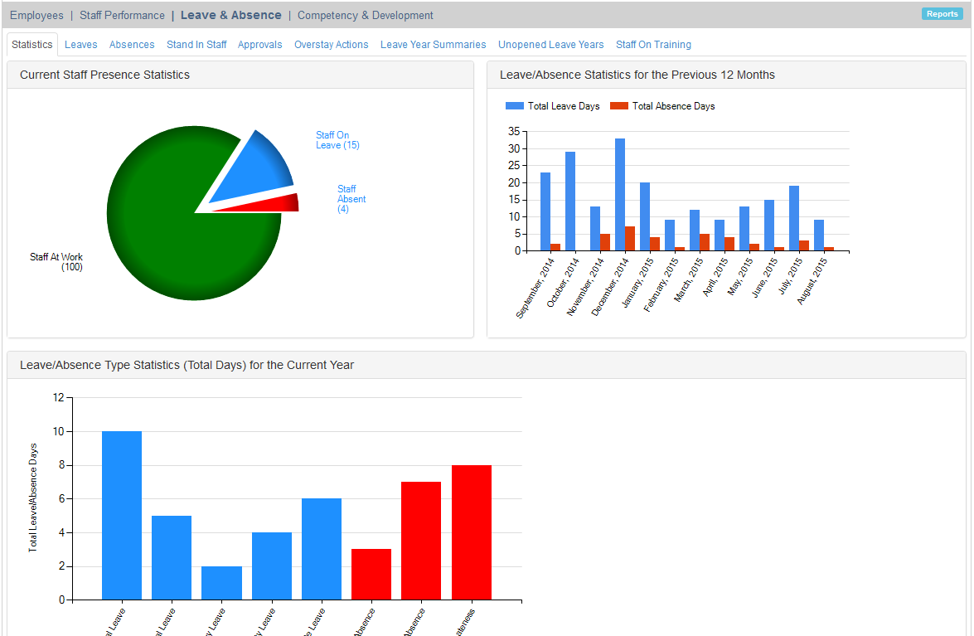Click the Staff Absent link
The image size is (974, 636).
click(x=350, y=199)
